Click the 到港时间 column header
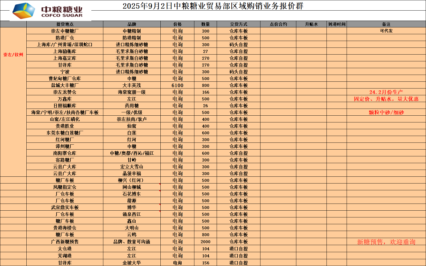 tap(337, 24)
